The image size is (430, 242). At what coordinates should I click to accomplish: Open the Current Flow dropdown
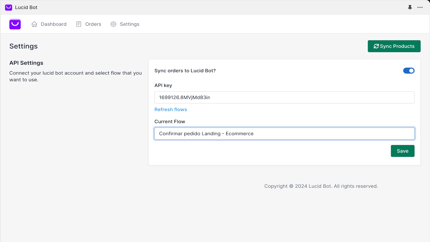(284, 134)
